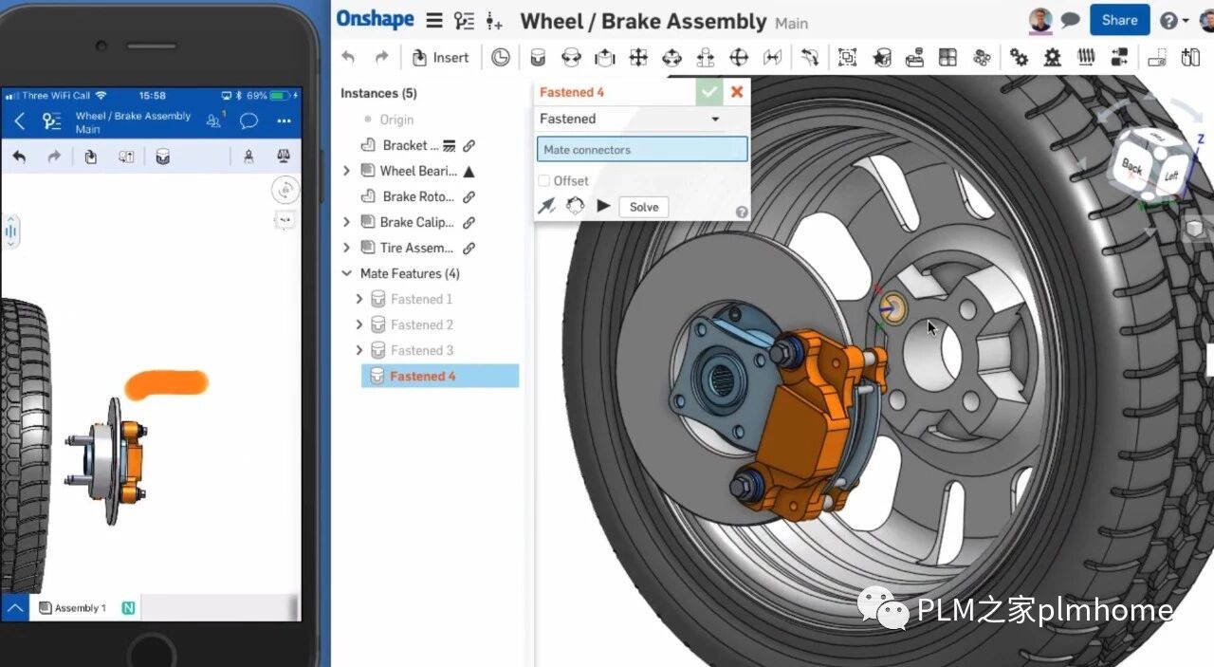Tap the phone's versions graph icon
The image size is (1214, 667).
pos(52,120)
